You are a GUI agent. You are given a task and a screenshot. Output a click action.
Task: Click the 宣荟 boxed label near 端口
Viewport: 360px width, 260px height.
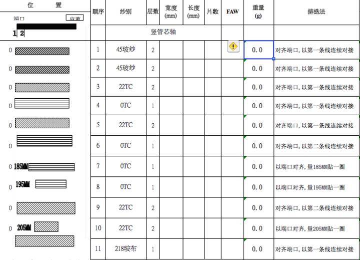(x=75, y=18)
